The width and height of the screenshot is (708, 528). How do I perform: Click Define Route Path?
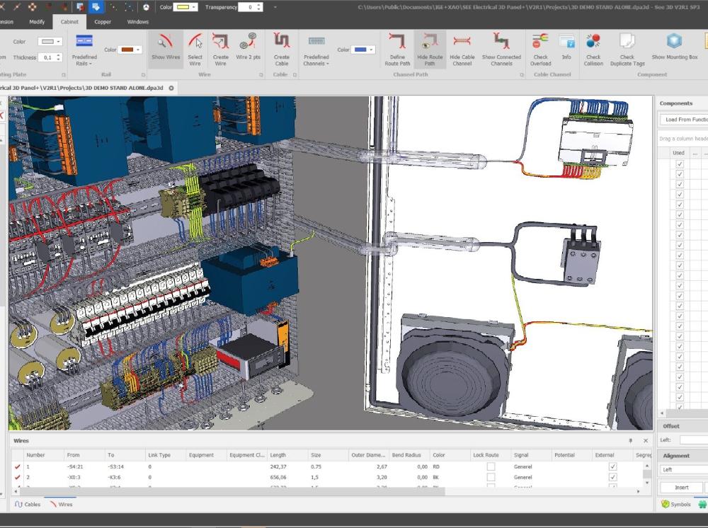pyautogui.click(x=397, y=49)
